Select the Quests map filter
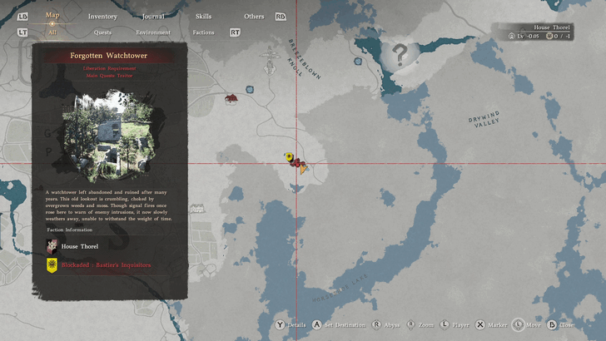Viewport: 606px width, 341px height. 102,32
